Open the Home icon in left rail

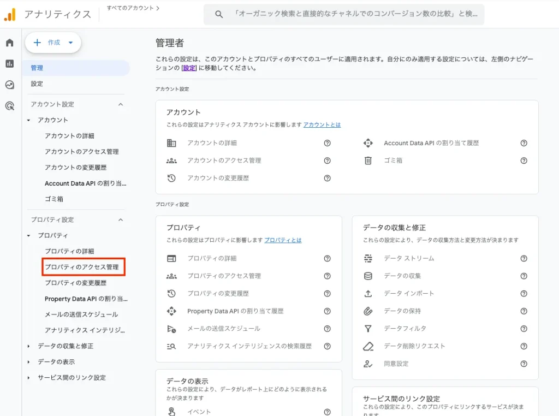pyautogui.click(x=10, y=43)
